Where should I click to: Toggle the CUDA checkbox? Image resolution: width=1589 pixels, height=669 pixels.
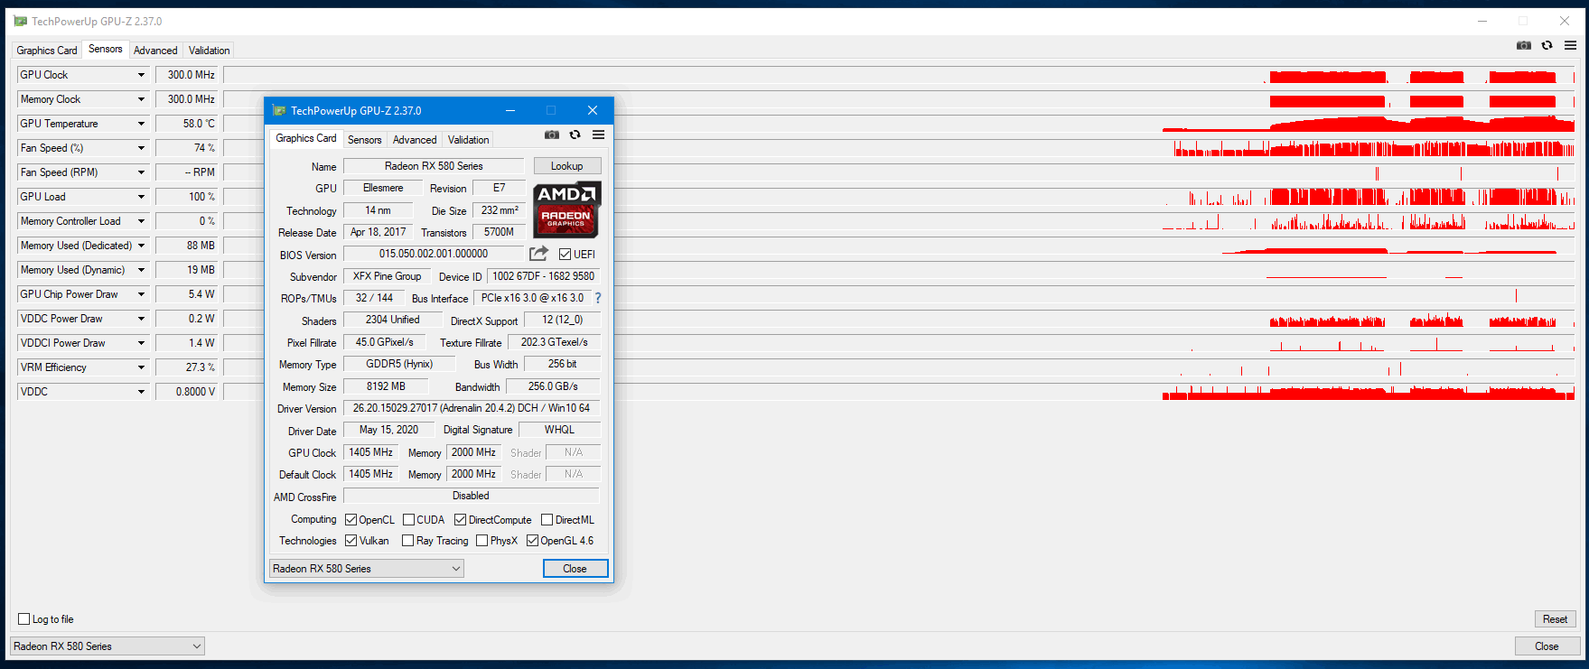click(x=409, y=520)
